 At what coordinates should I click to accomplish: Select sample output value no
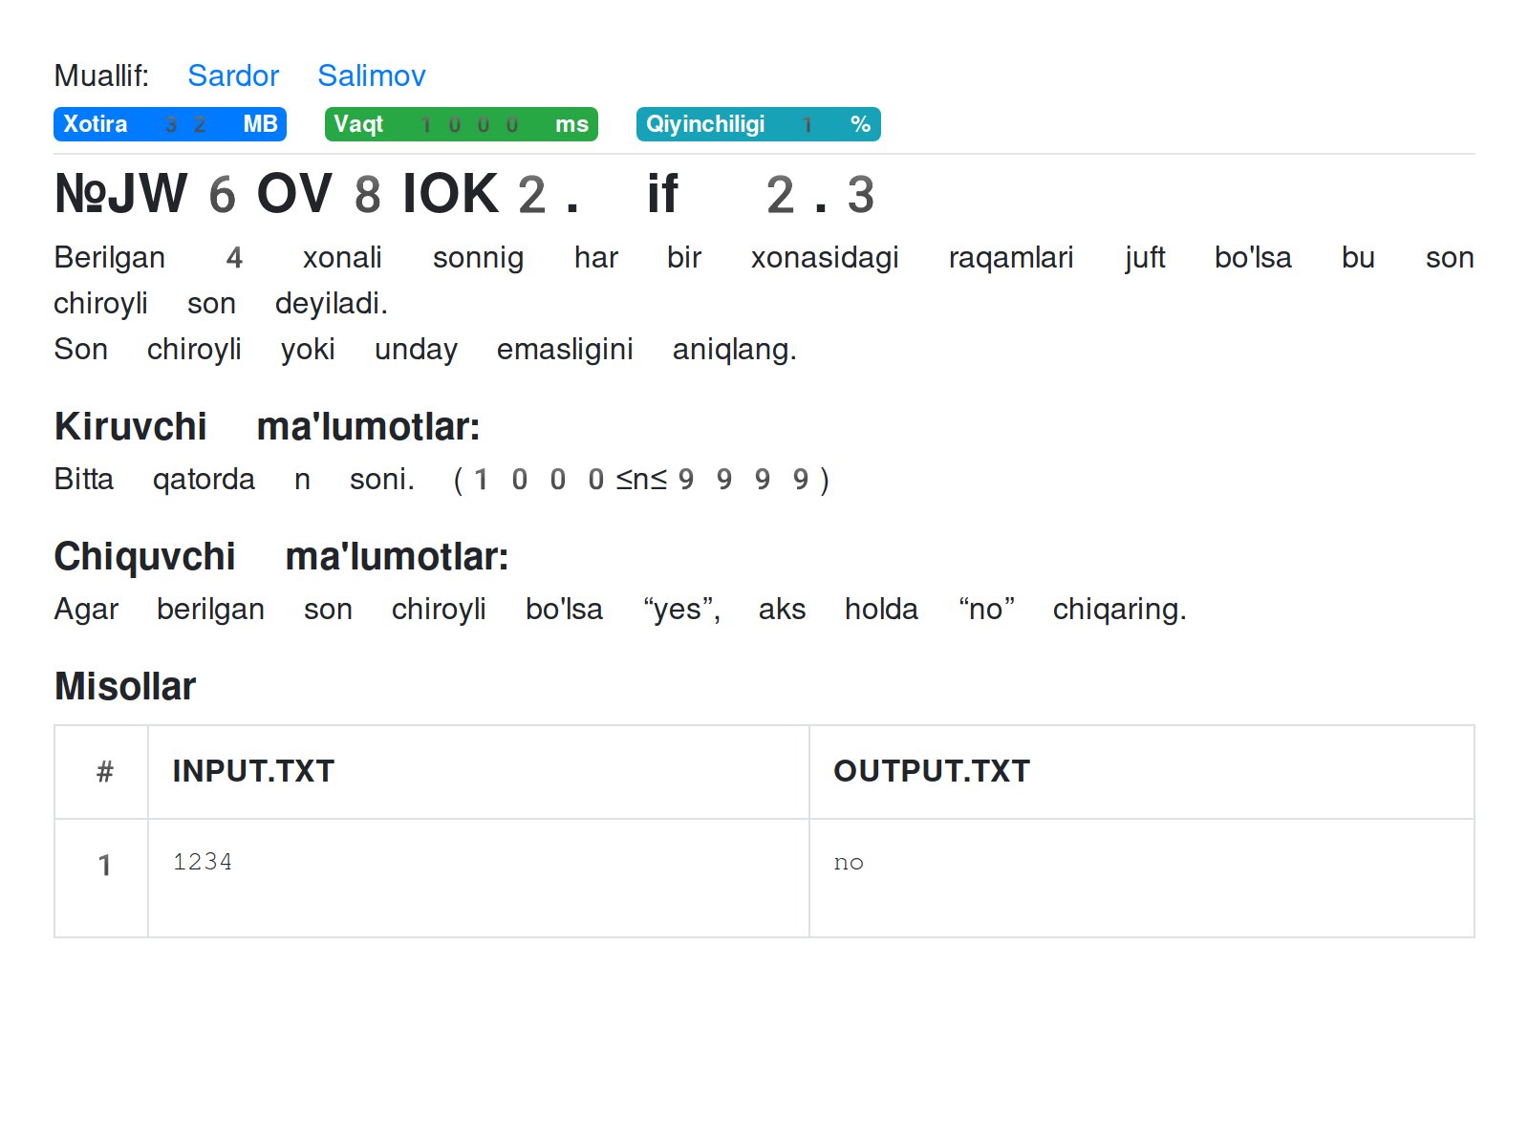tap(849, 863)
